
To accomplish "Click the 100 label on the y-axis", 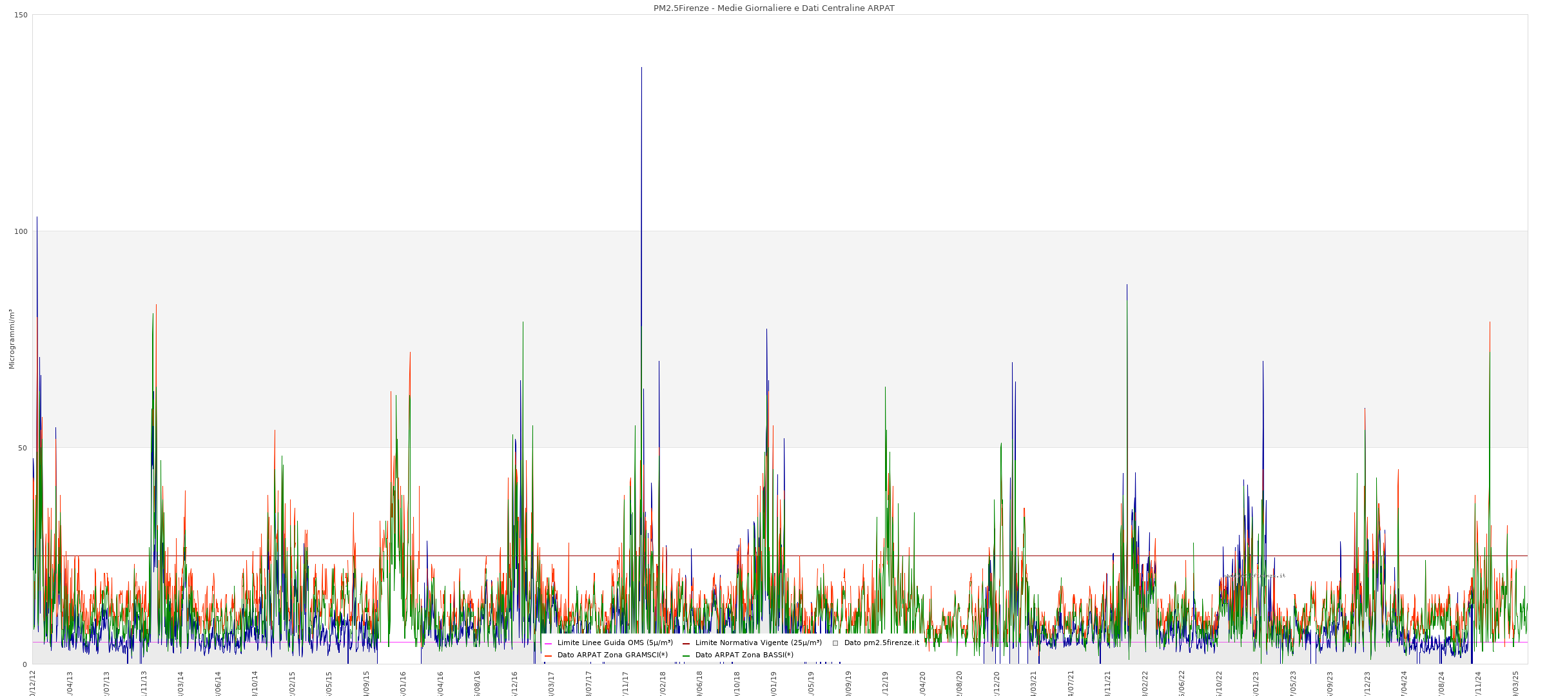I will coord(21,231).
